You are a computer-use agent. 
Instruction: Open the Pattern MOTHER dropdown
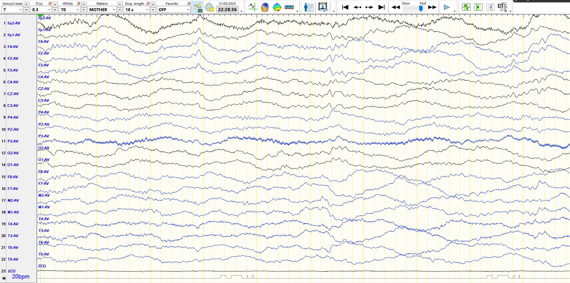[x=114, y=10]
